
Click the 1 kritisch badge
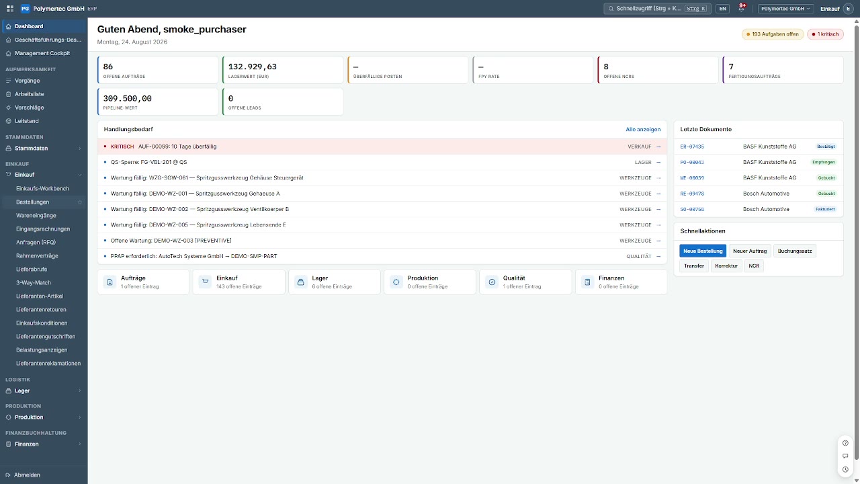(825, 34)
